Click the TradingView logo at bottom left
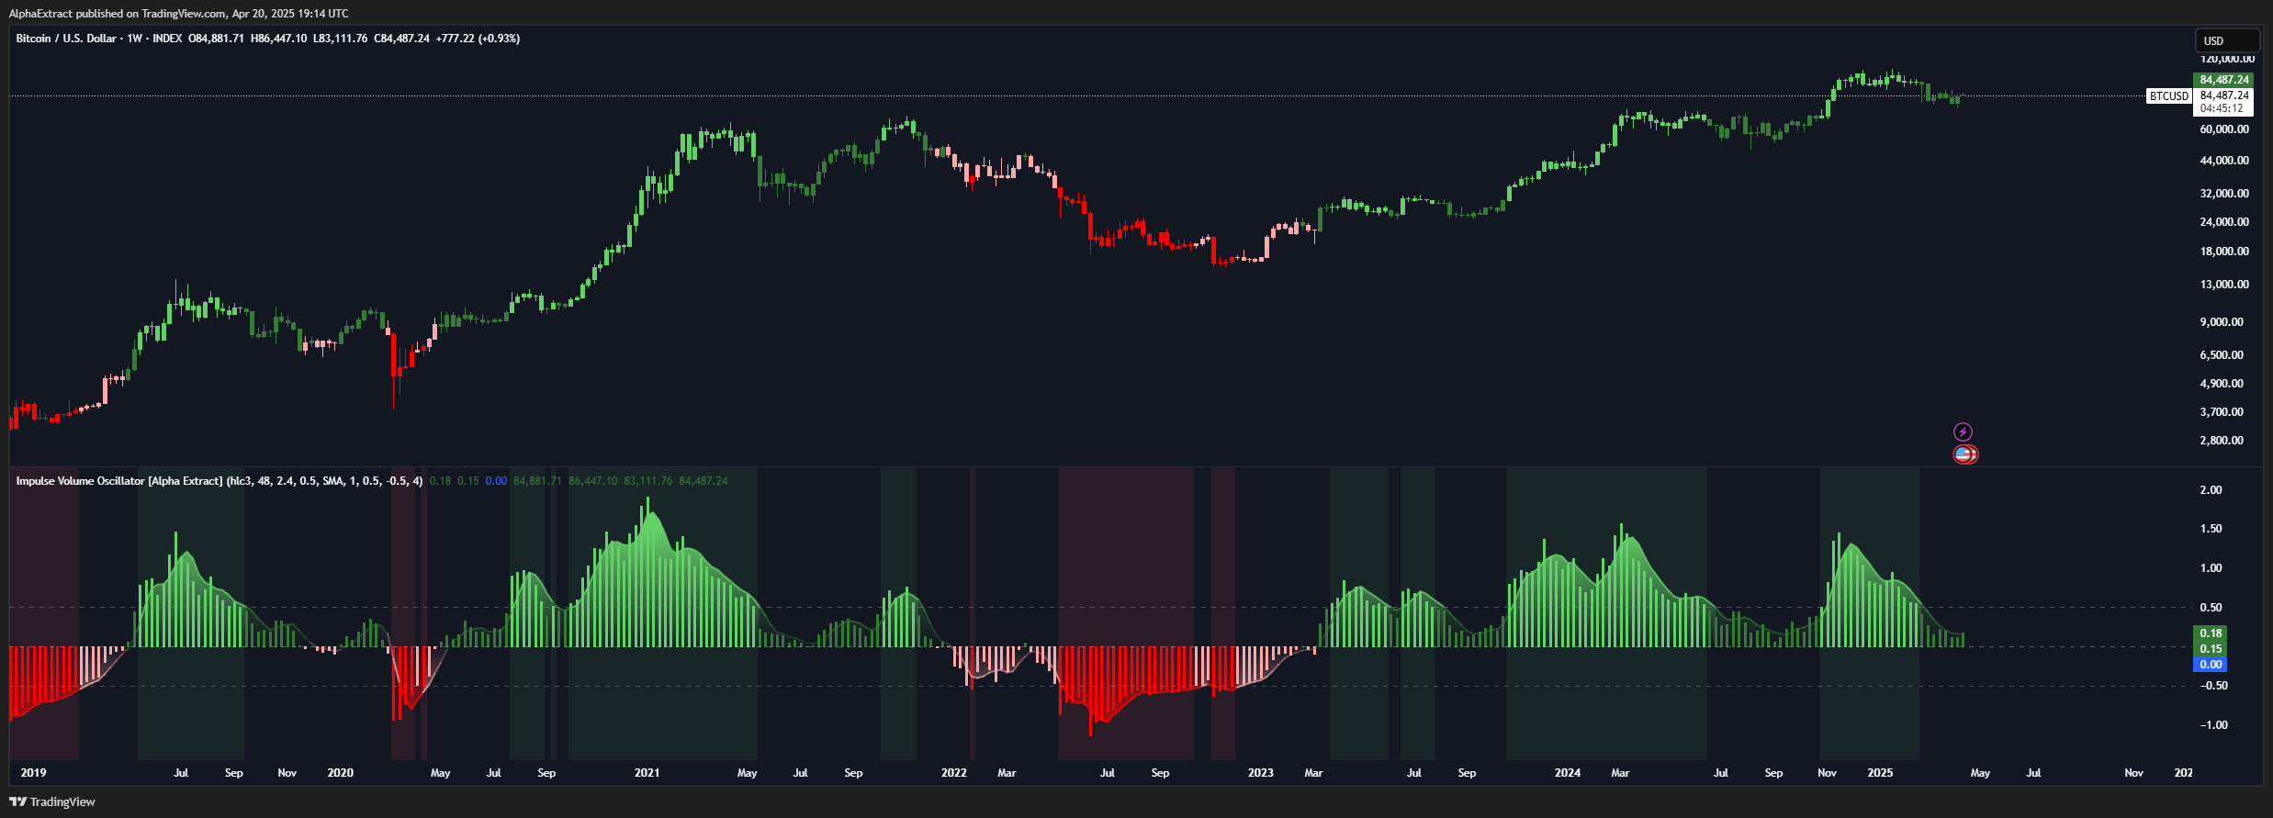This screenshot has width=2273, height=818. [x=52, y=801]
